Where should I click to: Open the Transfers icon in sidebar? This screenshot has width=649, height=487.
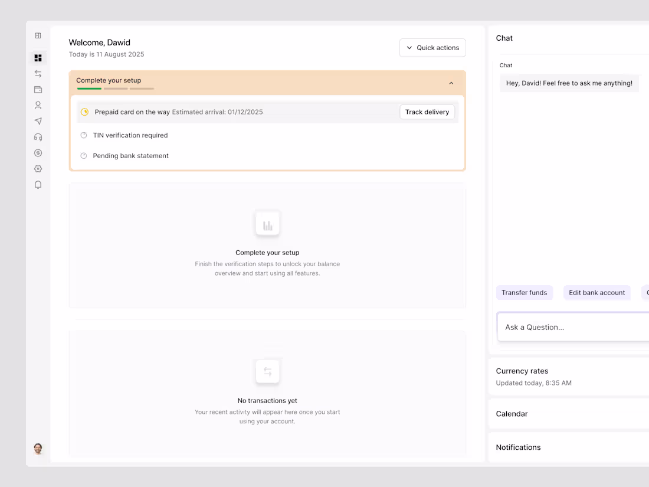(38, 73)
